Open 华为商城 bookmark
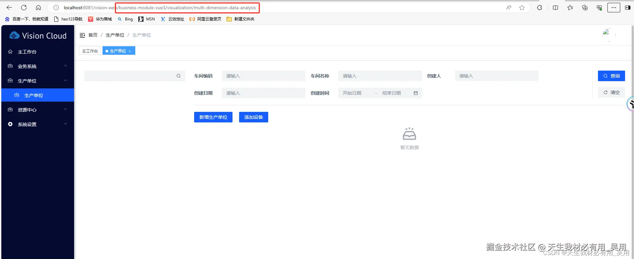634x259 pixels. (x=100, y=19)
